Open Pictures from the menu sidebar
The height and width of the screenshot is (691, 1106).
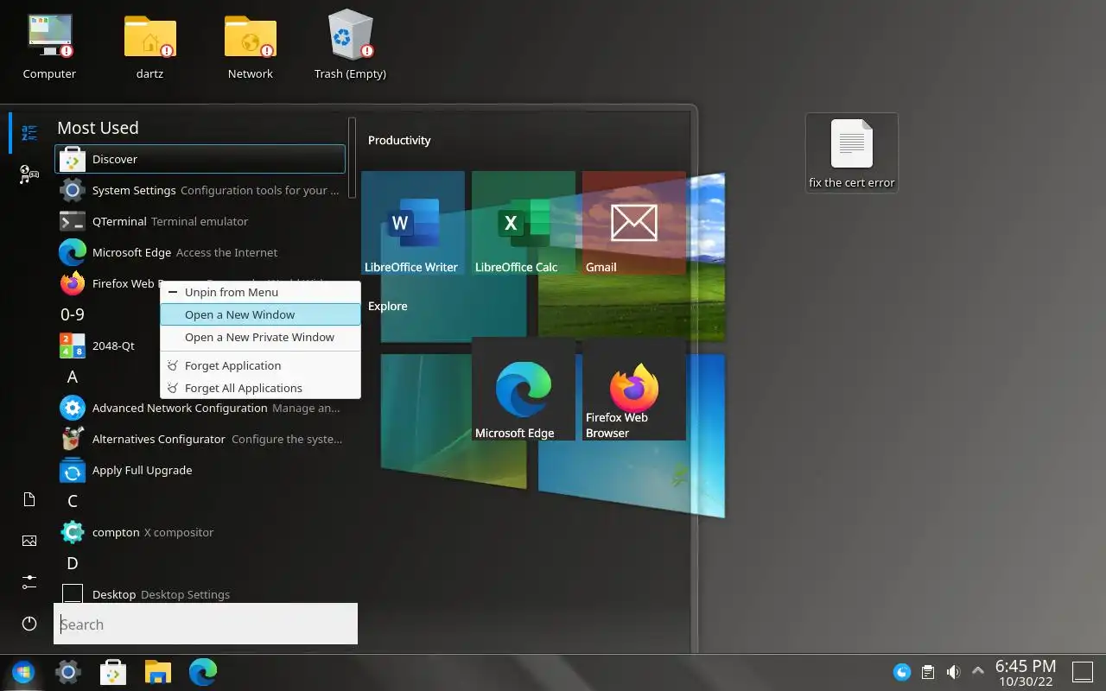point(29,541)
